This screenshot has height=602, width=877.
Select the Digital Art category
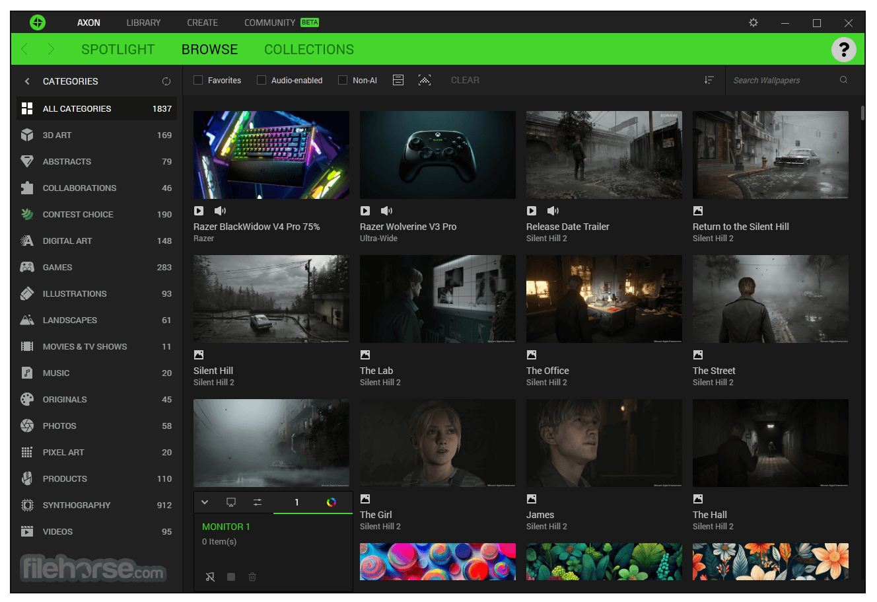pyautogui.click(x=96, y=241)
